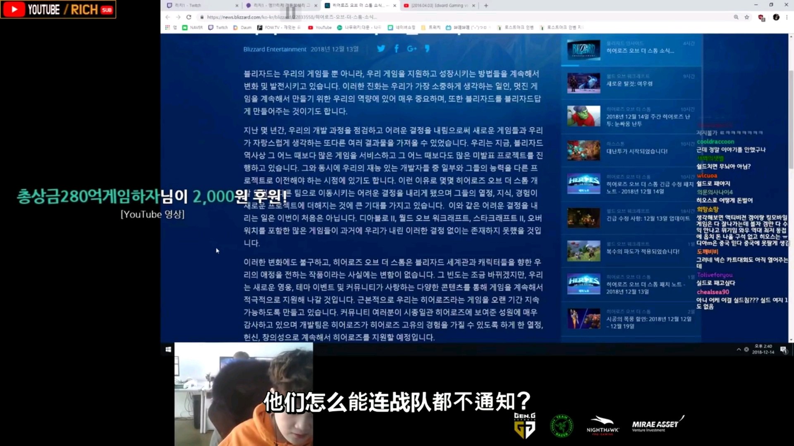This screenshot has width=794, height=446.
Task: Share the article on Google Plus
Action: coord(412,49)
